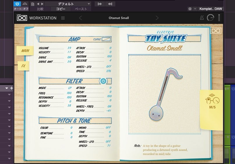This screenshot has height=164, width=235.
Task: Click the side-chain headphone icon in toolbar
Action: [25, 4]
